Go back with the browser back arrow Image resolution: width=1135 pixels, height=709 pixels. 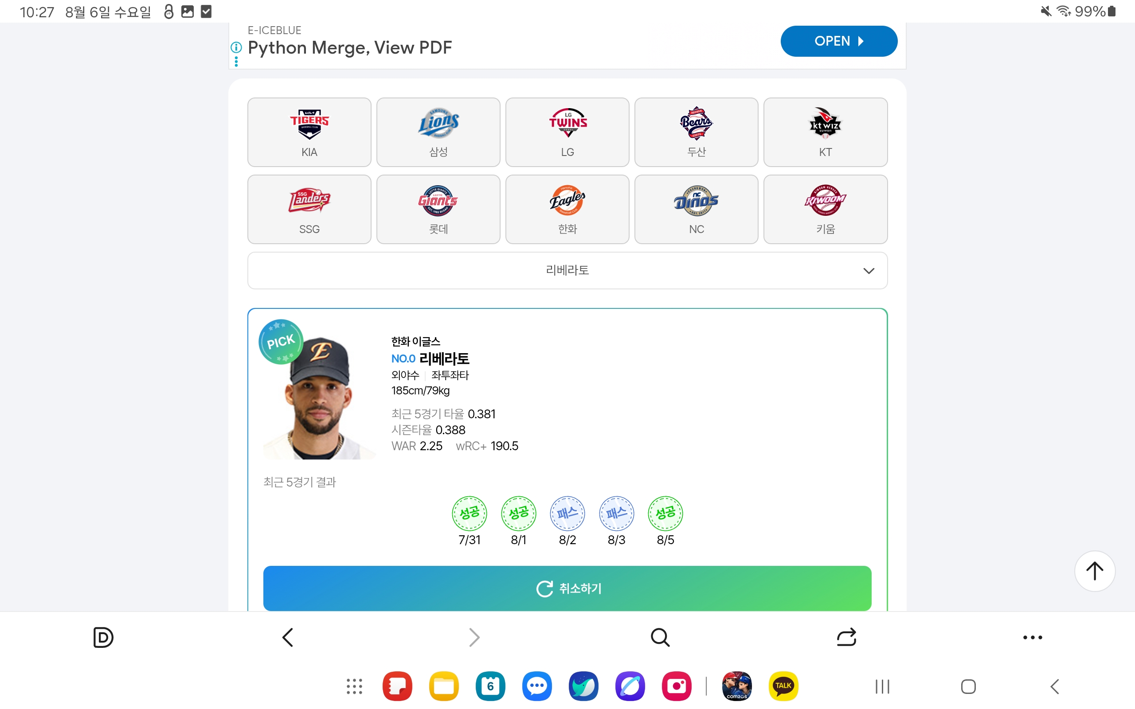(287, 637)
